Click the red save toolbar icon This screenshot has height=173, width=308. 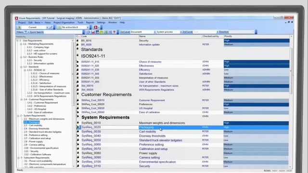(x=93, y=32)
